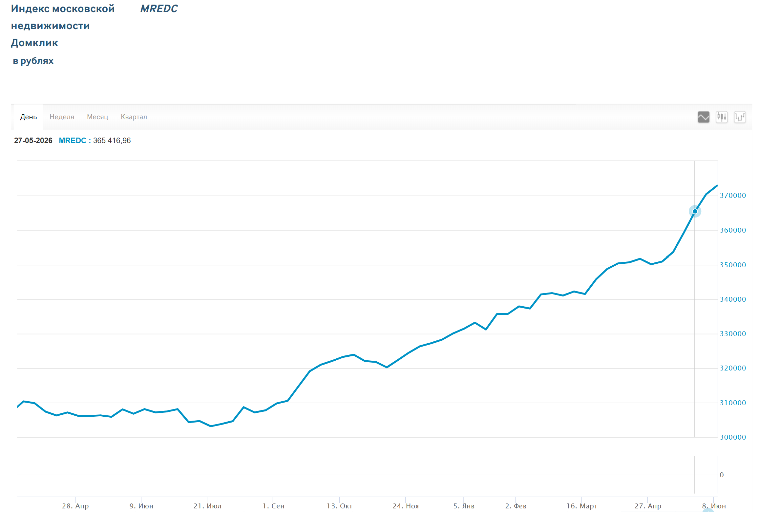Click the '21. Июл' date label
Viewport: 758px width, 512px height.
[x=207, y=506]
